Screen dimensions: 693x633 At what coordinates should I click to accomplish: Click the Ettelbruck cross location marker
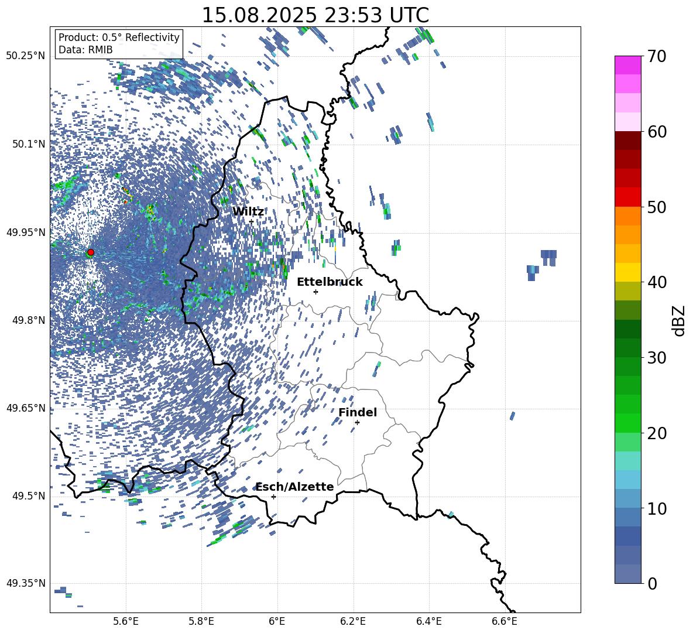click(315, 292)
